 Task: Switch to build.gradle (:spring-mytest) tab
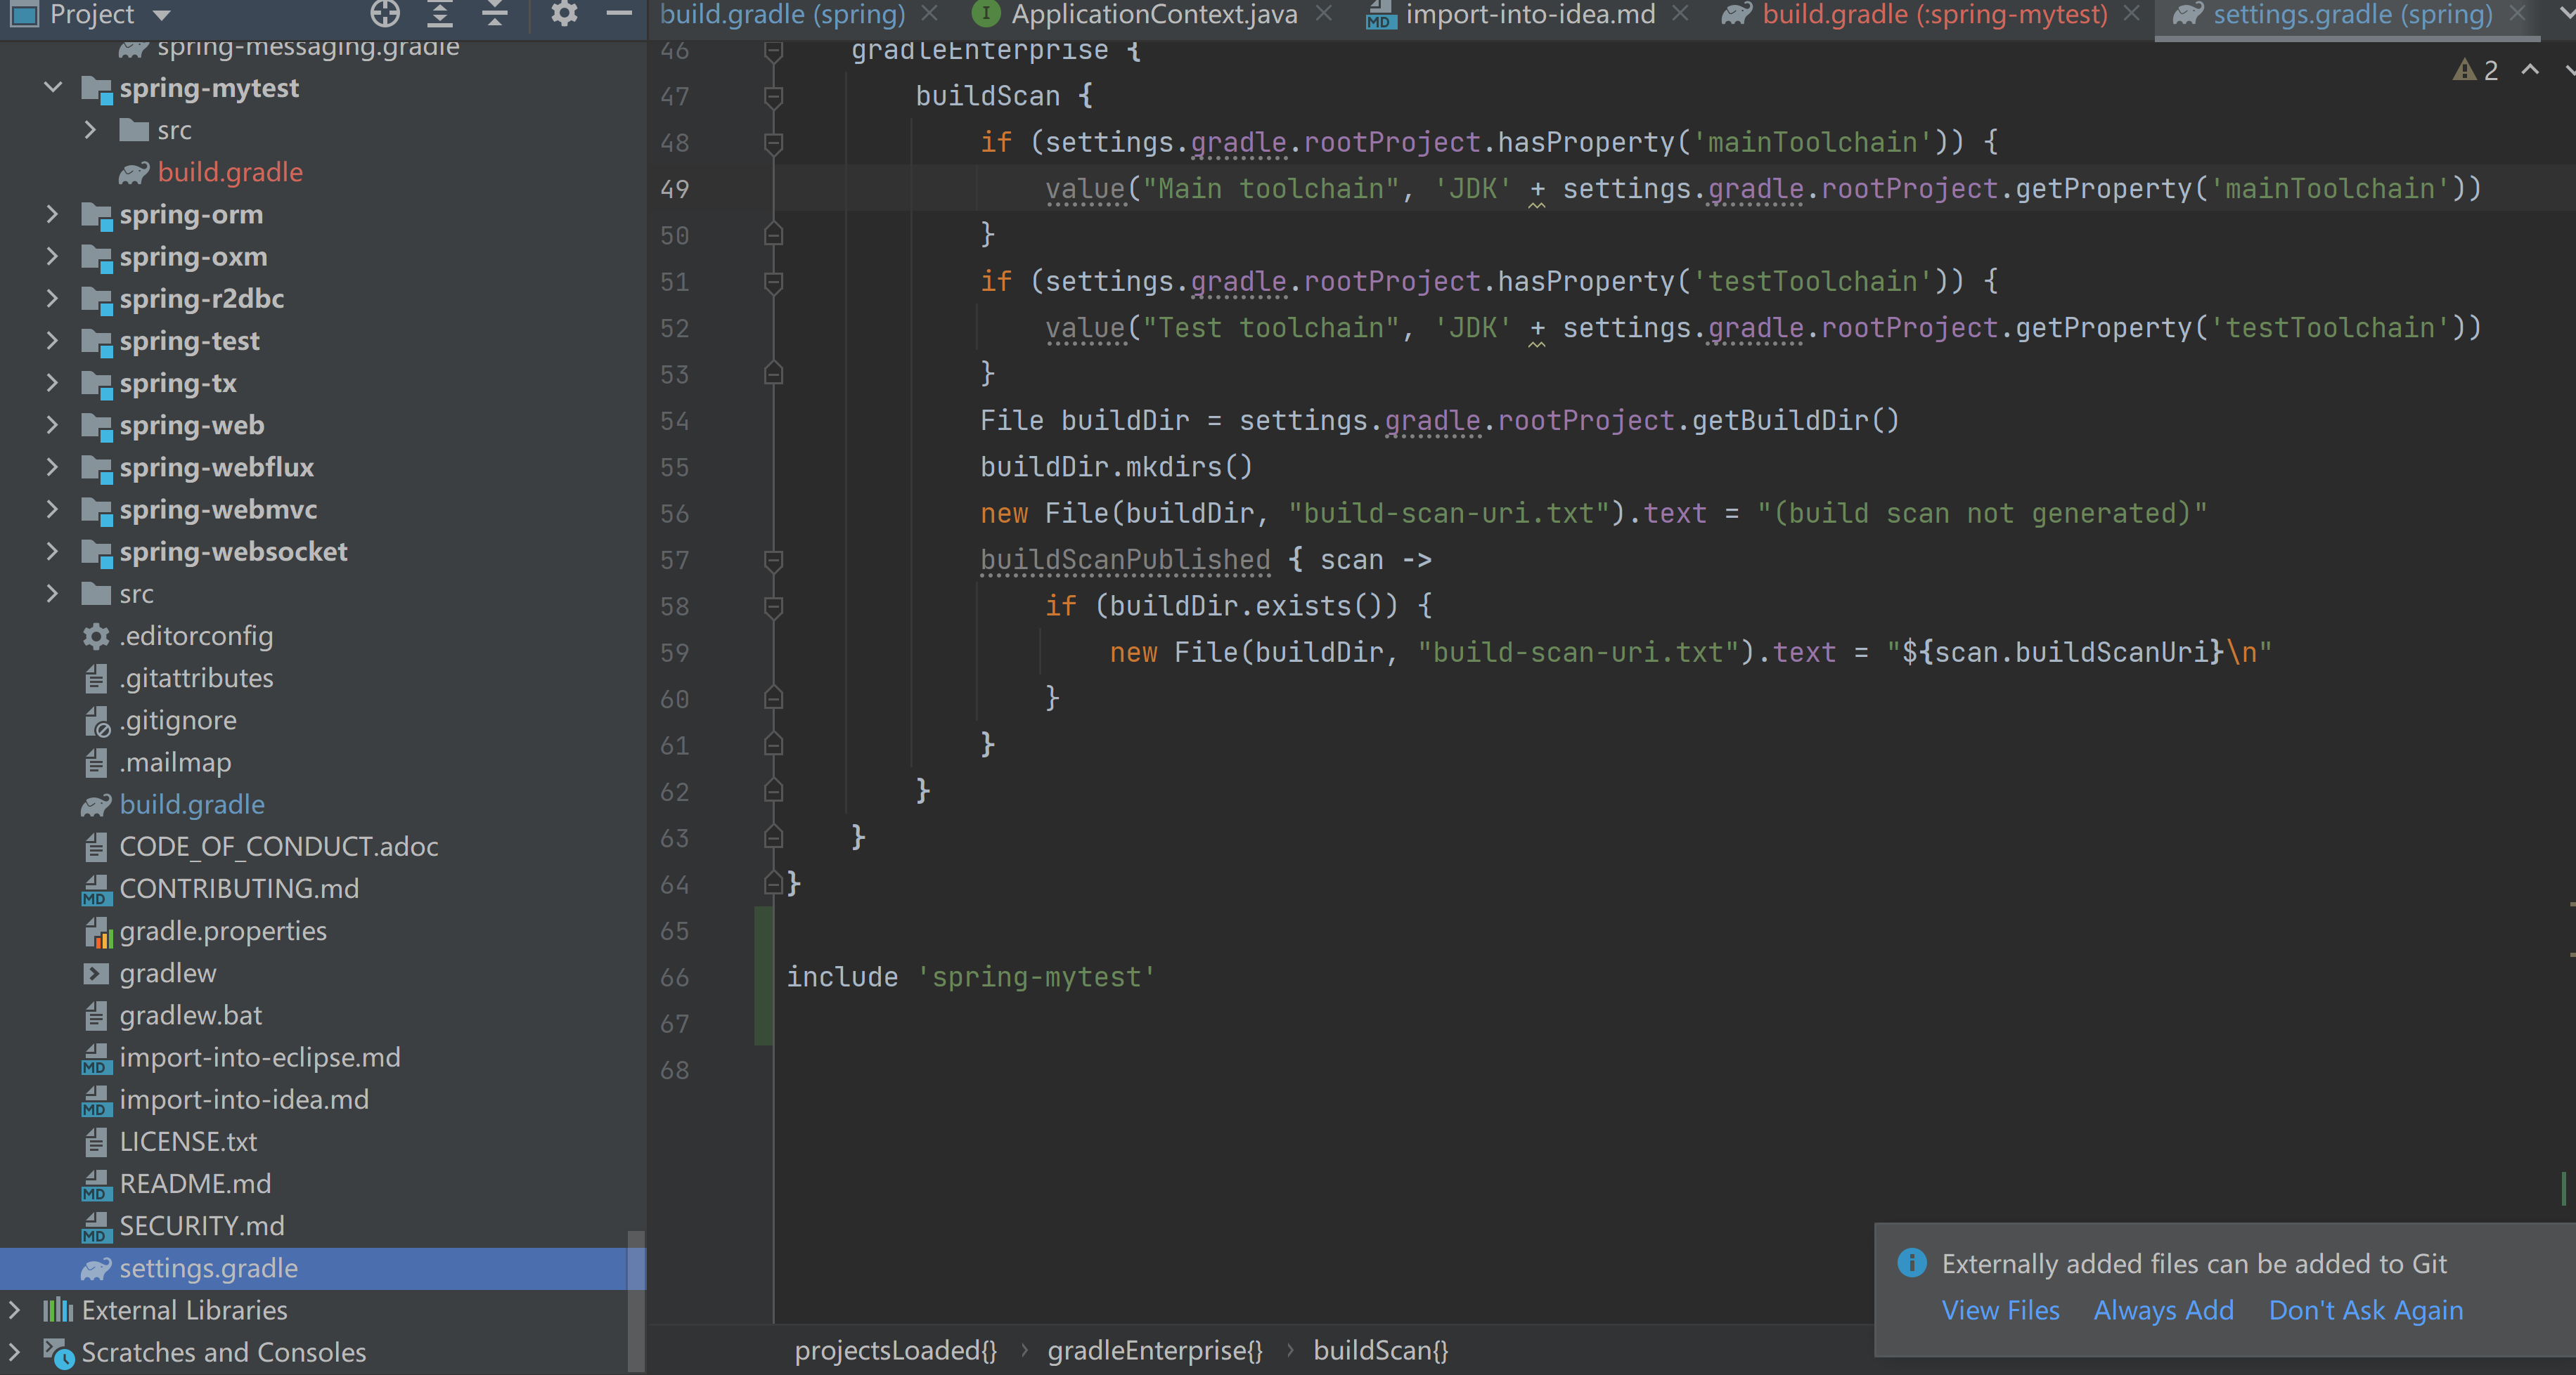tap(1934, 14)
